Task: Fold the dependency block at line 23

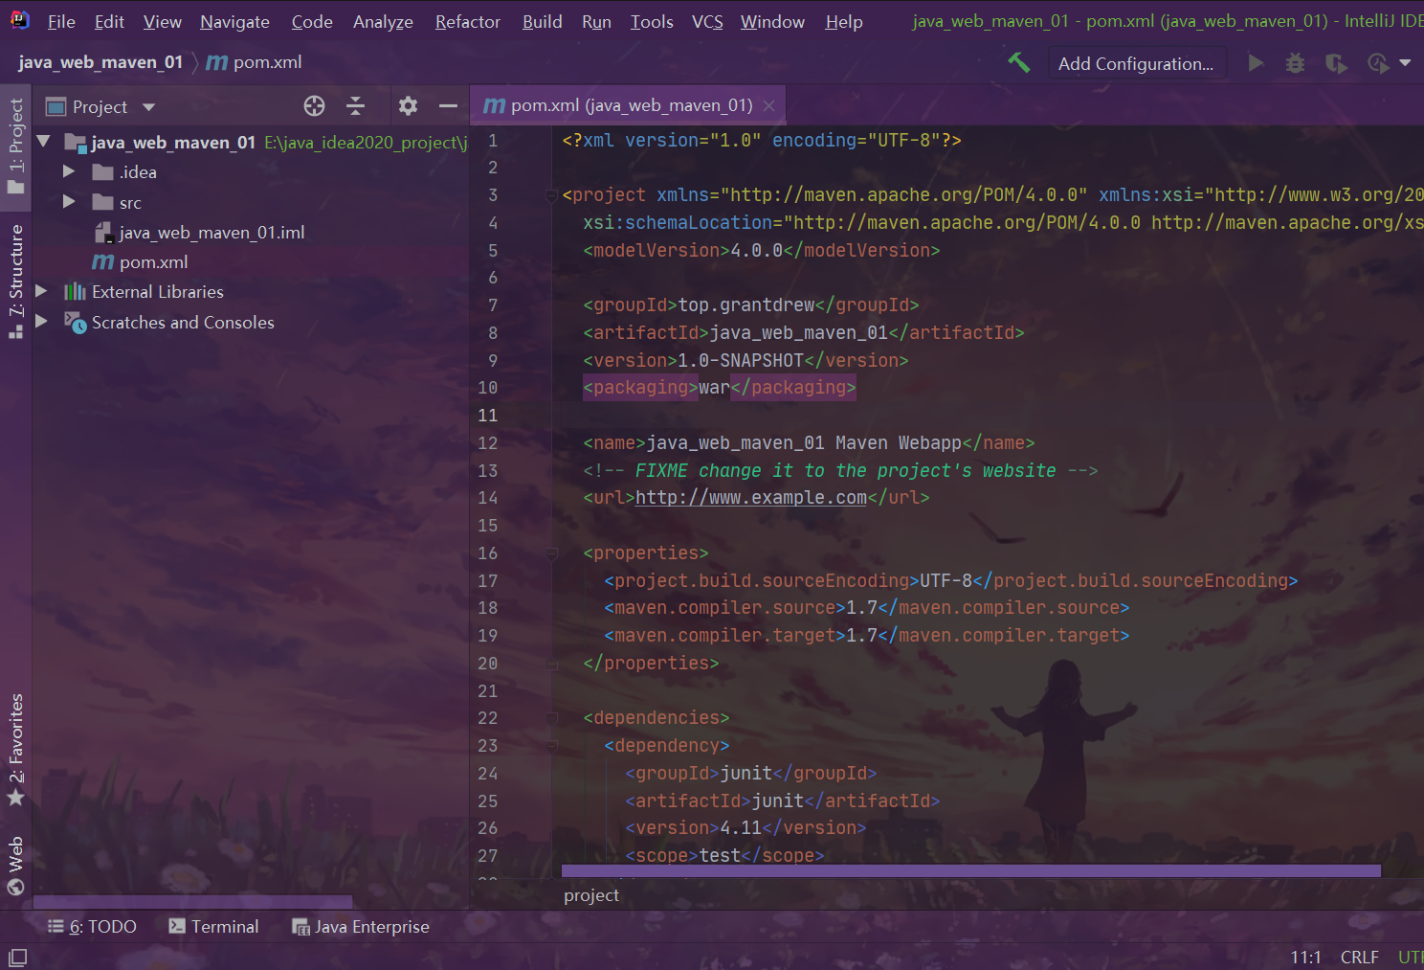Action: (552, 746)
